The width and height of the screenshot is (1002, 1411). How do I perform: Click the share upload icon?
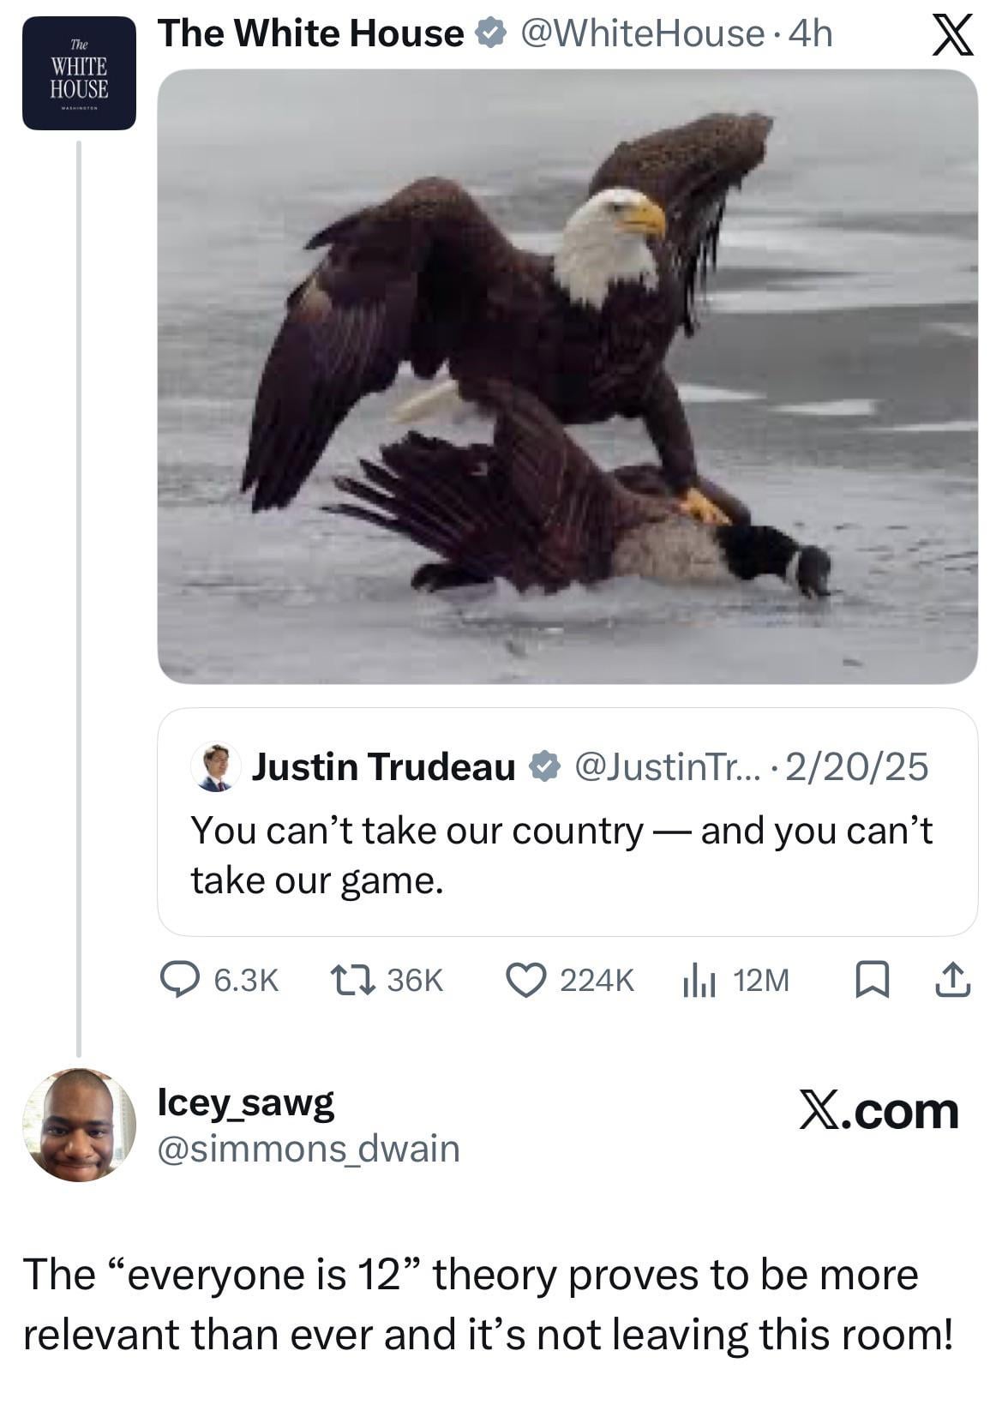[x=953, y=980]
